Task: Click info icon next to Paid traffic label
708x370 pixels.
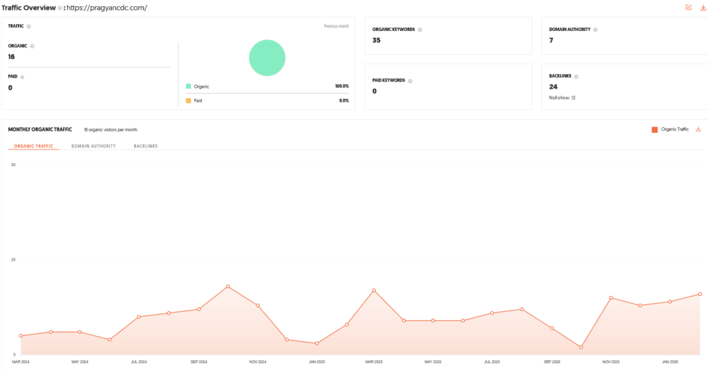Action: pos(22,77)
